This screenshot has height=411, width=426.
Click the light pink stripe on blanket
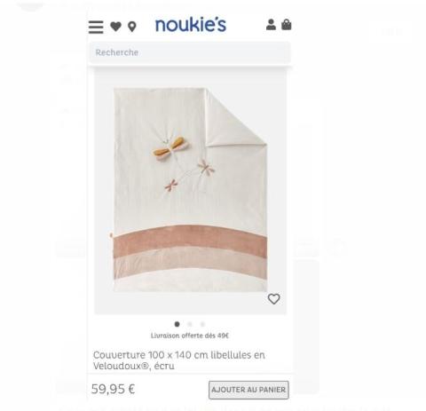[x=190, y=262]
